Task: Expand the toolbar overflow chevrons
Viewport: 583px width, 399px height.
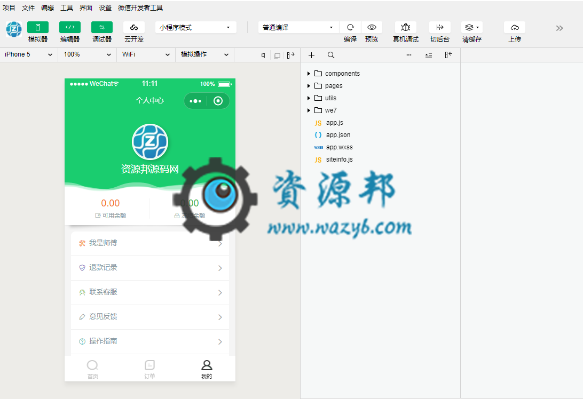Action: [559, 28]
